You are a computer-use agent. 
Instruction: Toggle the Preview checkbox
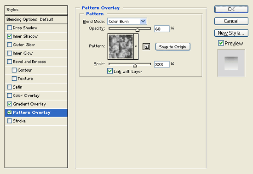point(221,43)
